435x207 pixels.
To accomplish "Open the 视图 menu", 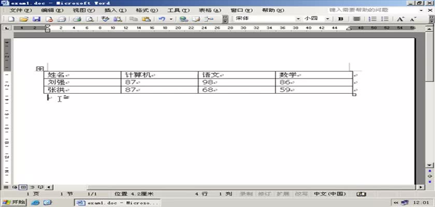I will click(84, 10).
